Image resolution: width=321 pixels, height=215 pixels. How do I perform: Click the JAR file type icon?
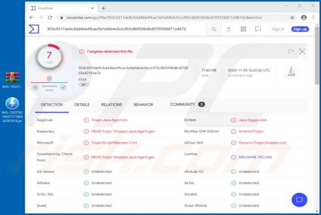coord(291,72)
